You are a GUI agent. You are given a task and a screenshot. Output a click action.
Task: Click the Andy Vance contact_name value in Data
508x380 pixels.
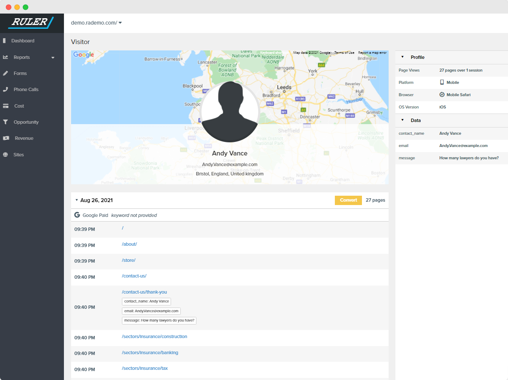pyautogui.click(x=450, y=133)
